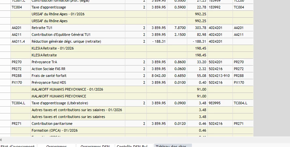Click the base 8 042.00 cell
Image resolution: width=290 pixels, height=147 pixels.
coord(157,76)
